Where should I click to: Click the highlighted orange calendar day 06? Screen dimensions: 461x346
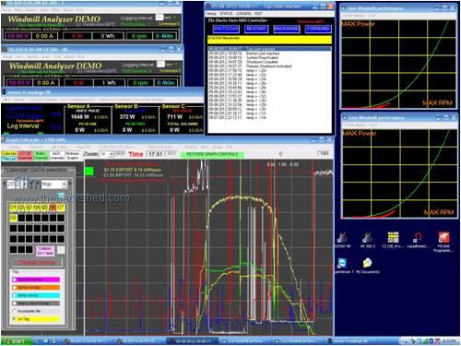pos(53,208)
